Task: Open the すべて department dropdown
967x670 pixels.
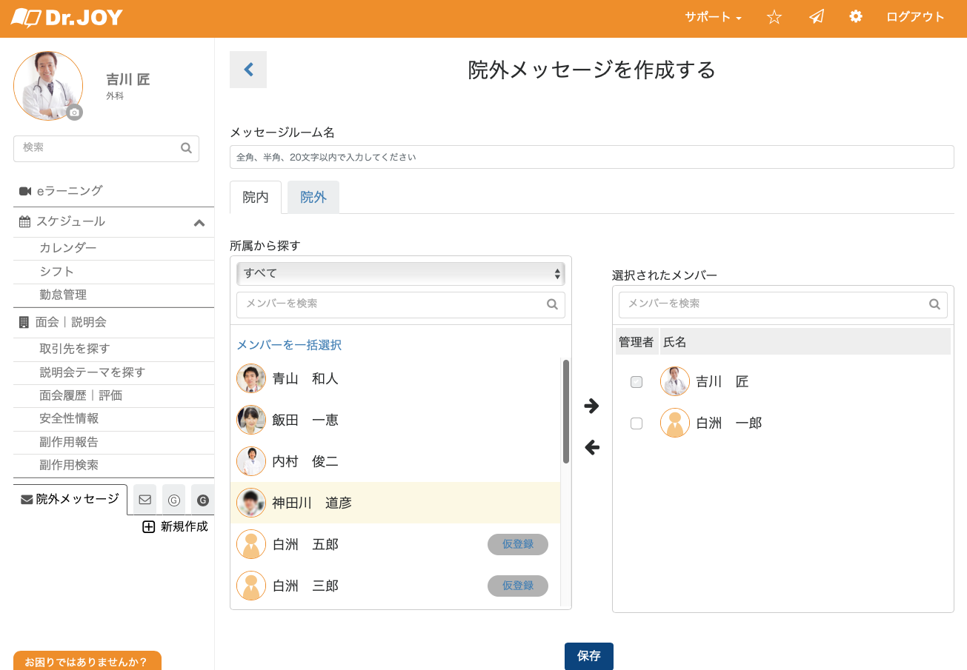Action: click(x=400, y=273)
